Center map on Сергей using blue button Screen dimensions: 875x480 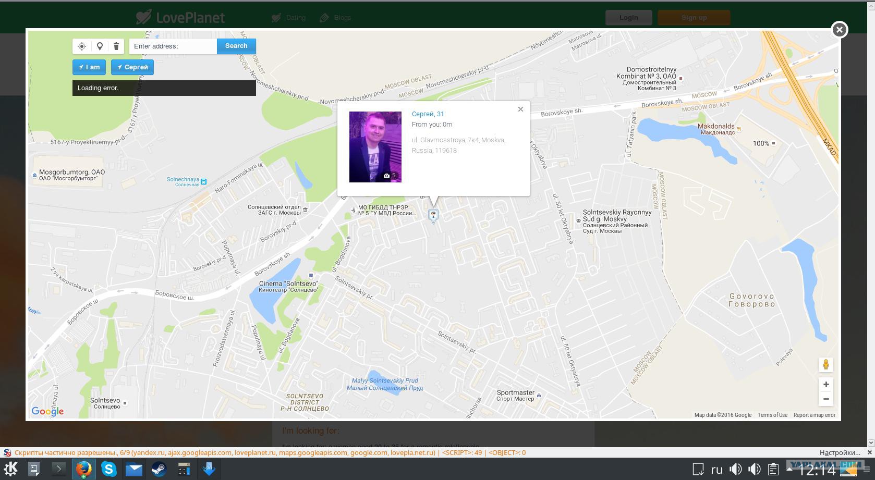click(x=132, y=67)
